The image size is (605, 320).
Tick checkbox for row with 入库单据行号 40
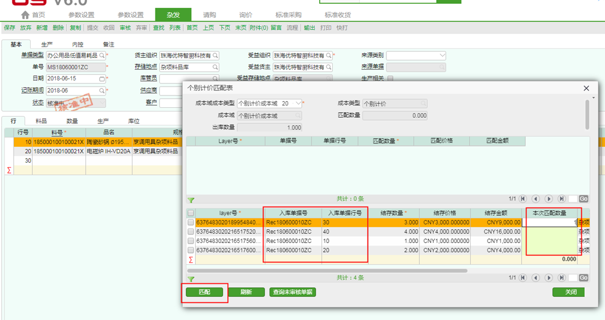(x=191, y=232)
